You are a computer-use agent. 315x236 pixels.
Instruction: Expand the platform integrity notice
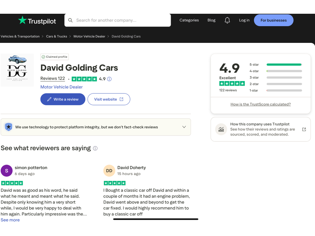point(184,127)
